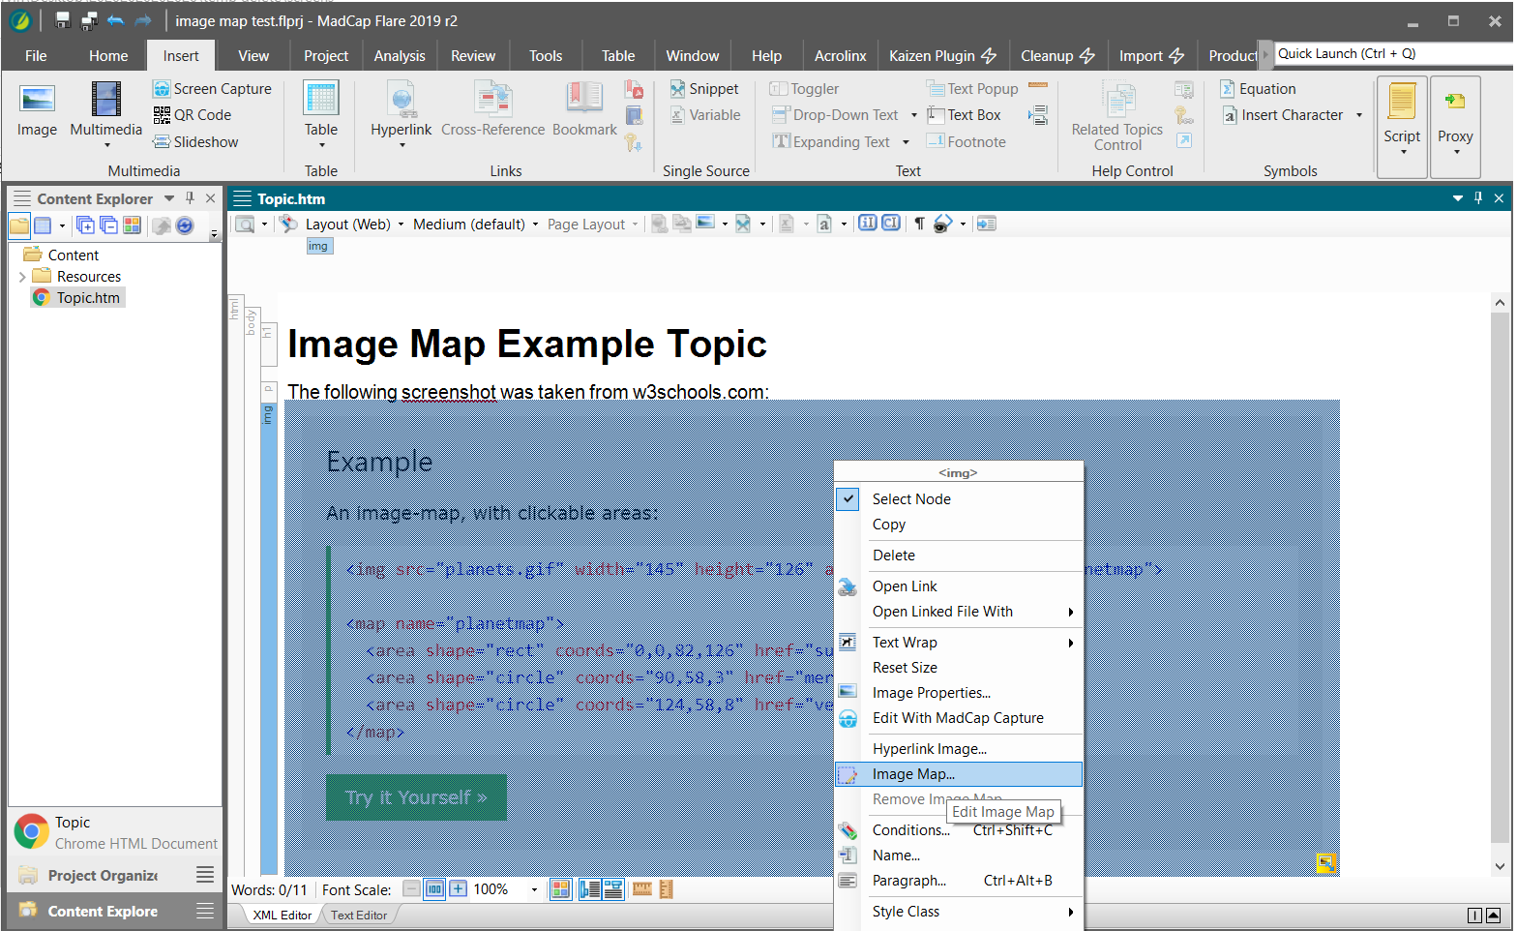Open the Review ribbon tab
Screen dimensions: 1517x931
pyautogui.click(x=473, y=55)
